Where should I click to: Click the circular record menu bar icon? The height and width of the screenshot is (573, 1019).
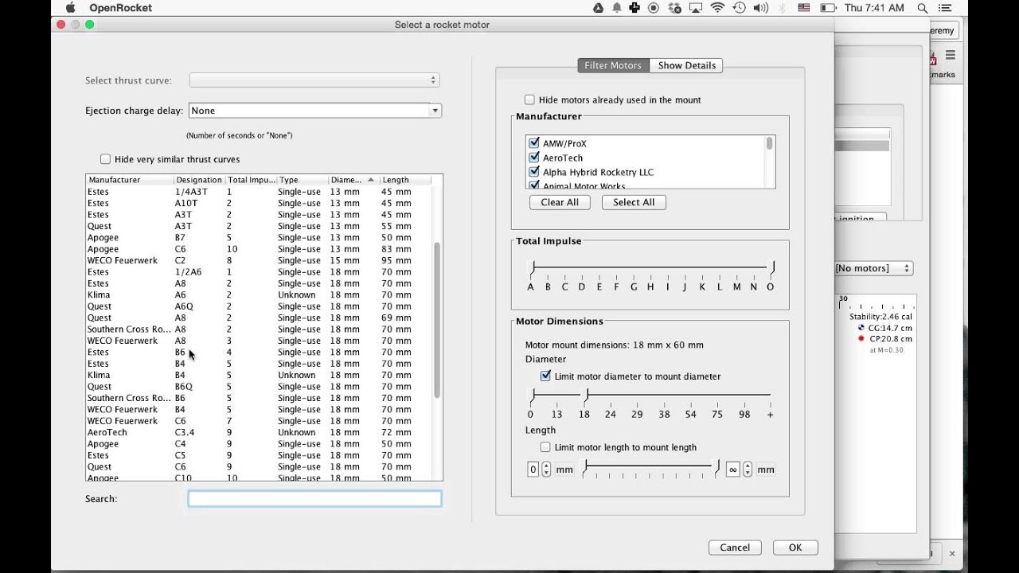(654, 8)
